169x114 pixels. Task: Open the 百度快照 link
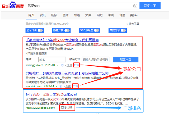(67, 108)
